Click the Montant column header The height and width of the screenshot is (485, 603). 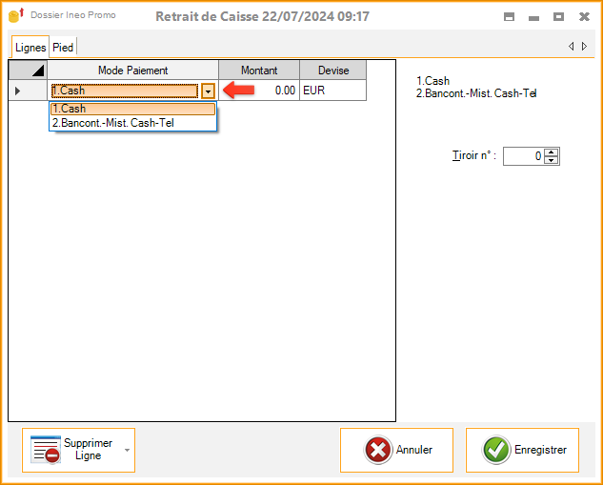[x=259, y=70]
